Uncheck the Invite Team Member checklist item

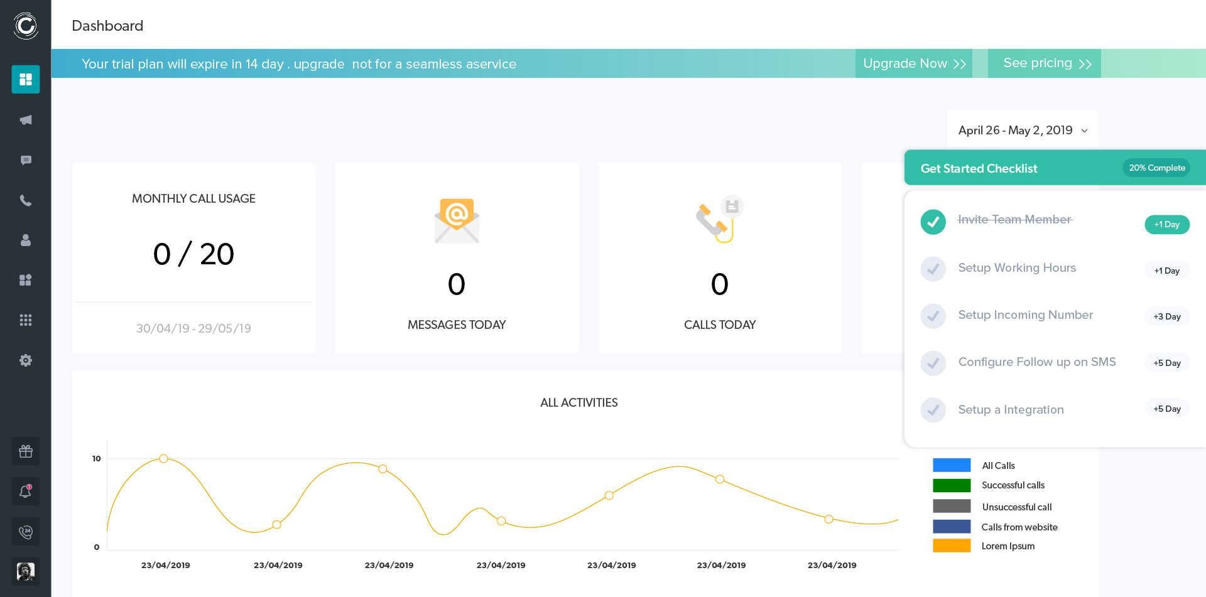(x=933, y=222)
